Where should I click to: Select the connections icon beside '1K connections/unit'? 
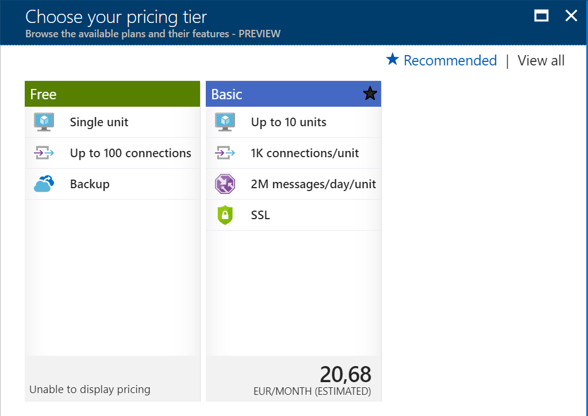tap(225, 153)
